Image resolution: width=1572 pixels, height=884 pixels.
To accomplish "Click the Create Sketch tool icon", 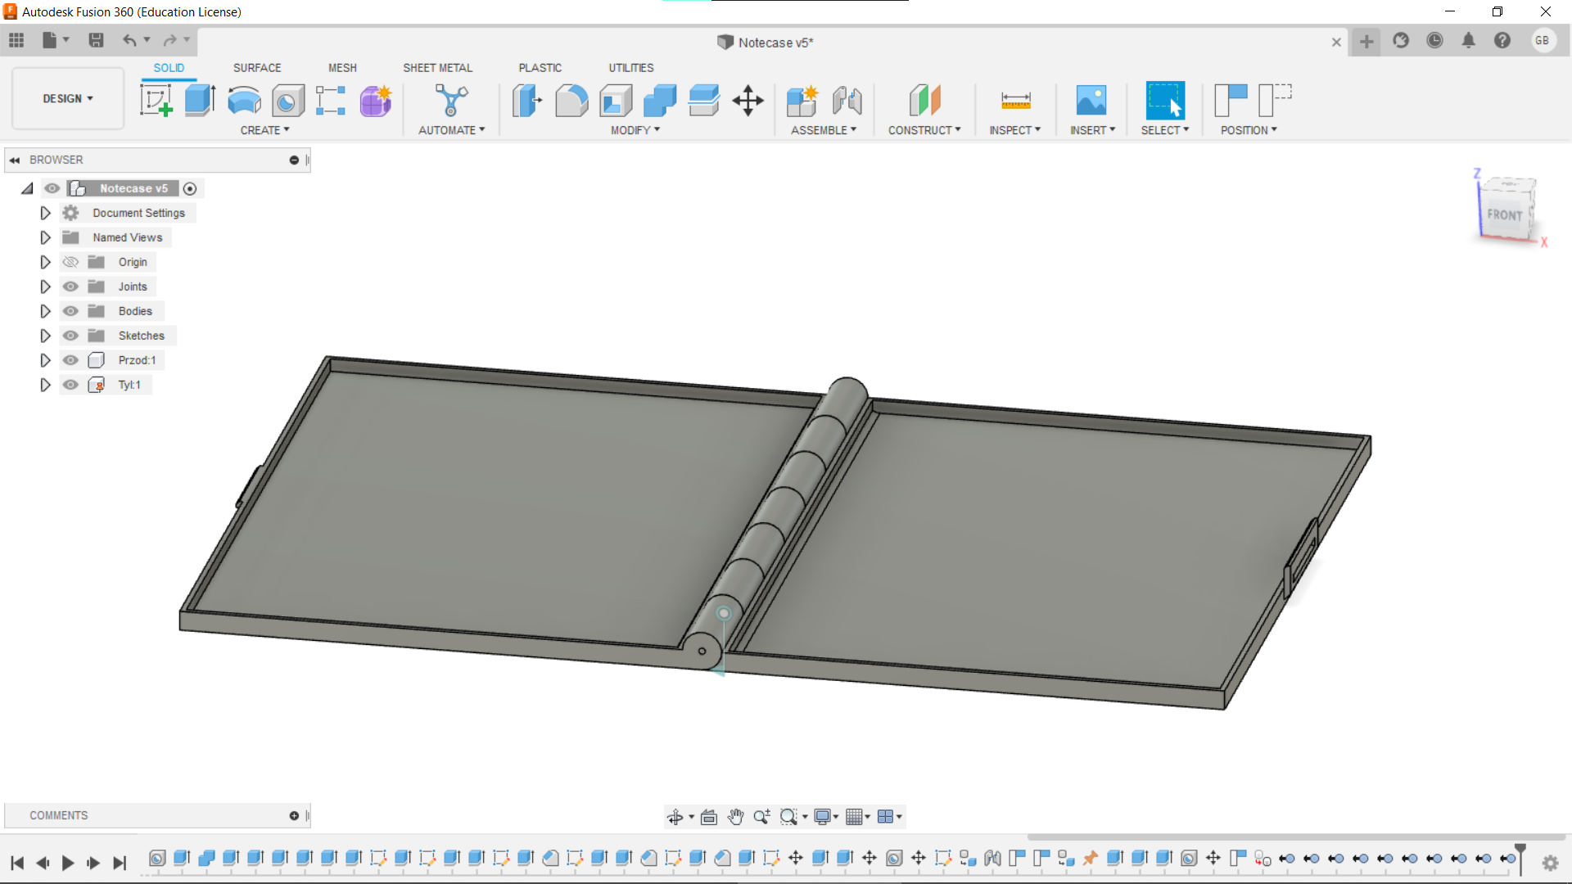I will pyautogui.click(x=156, y=101).
